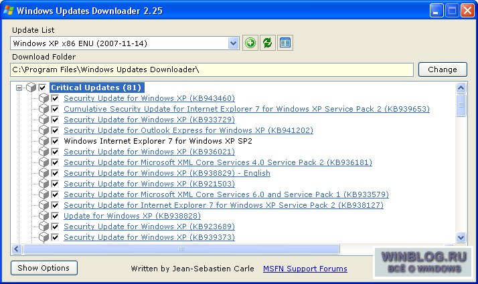Uncheck the Critical Updates (81) checkbox

[x=42, y=88]
